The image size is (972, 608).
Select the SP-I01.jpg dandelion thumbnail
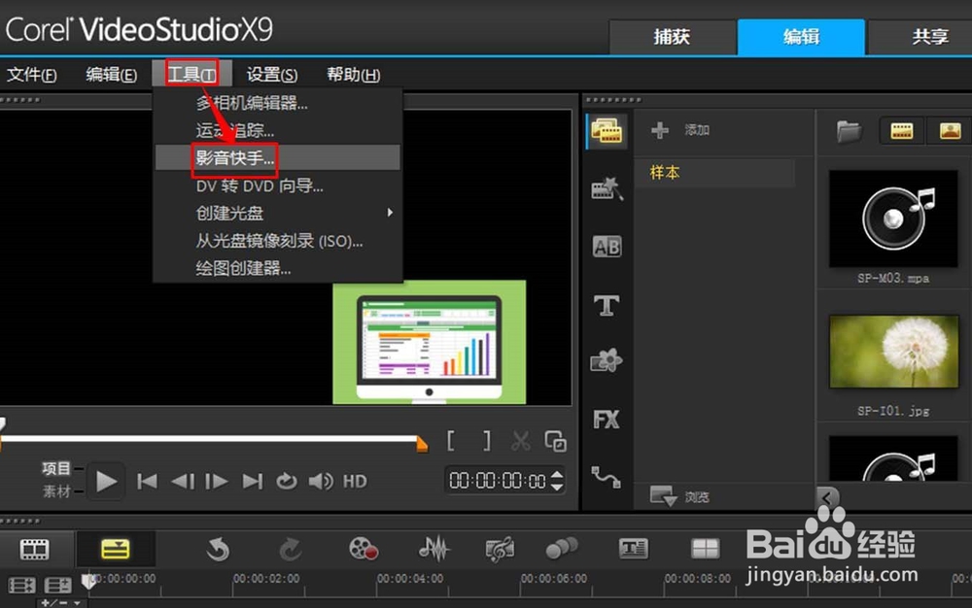(x=894, y=351)
